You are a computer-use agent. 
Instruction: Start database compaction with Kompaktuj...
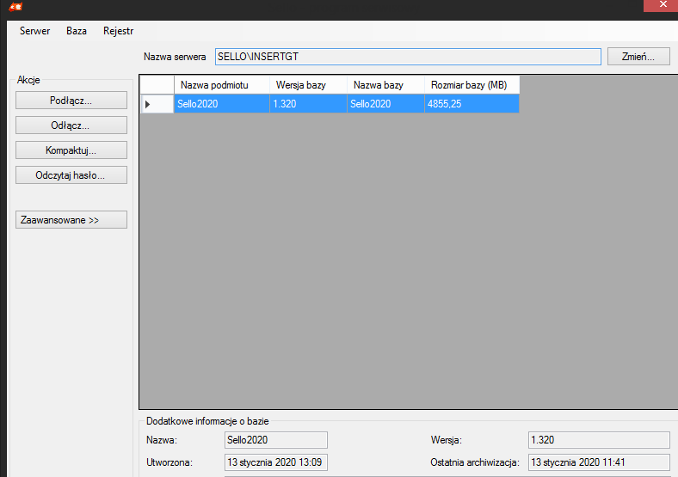71,150
